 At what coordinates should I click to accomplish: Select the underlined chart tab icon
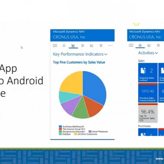point(73,45)
